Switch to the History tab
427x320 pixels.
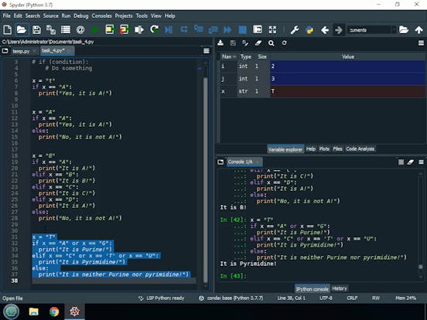click(340, 288)
